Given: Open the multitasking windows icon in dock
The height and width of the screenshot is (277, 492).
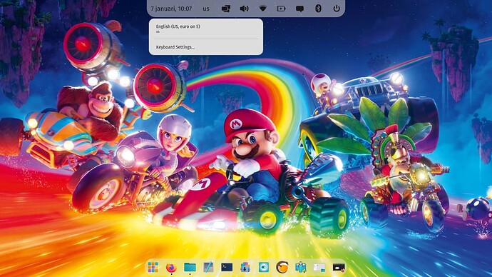Looking at the screenshot, I should (x=319, y=268).
